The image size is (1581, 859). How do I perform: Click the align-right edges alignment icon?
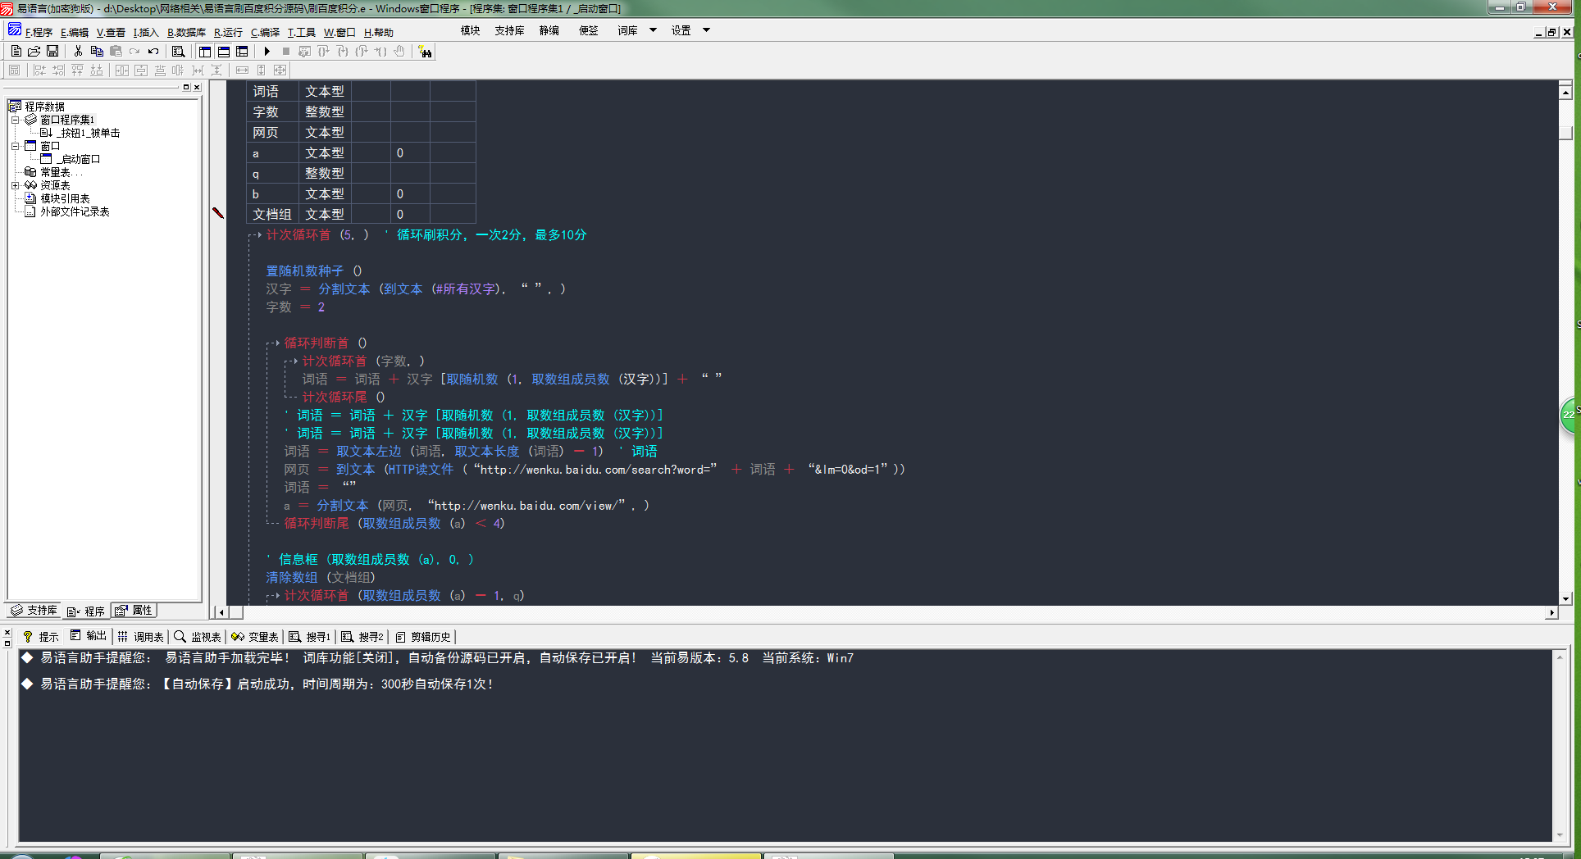coord(58,70)
